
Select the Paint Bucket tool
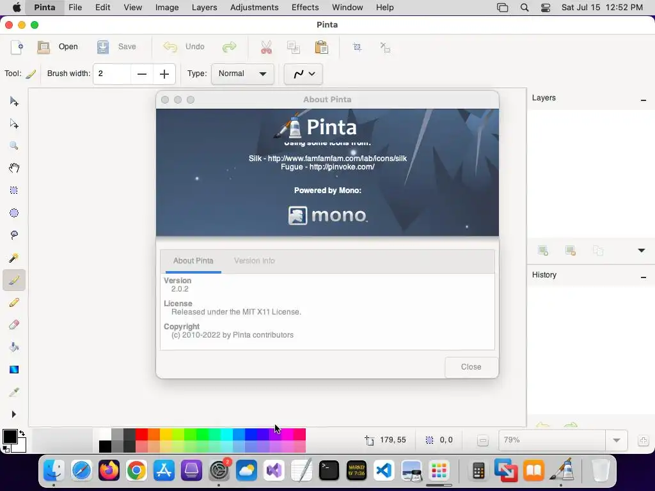click(14, 347)
